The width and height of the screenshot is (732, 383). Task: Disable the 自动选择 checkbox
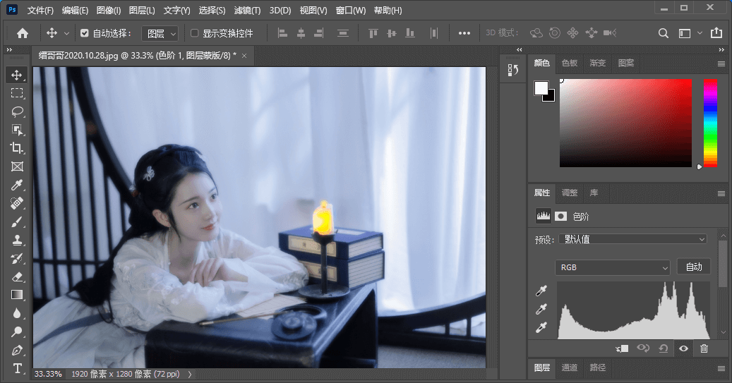[x=85, y=33]
